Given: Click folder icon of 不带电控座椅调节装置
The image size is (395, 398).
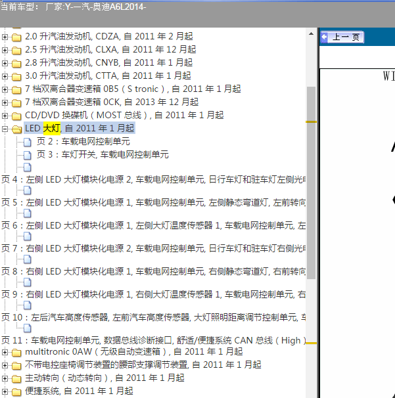Looking at the screenshot, I should point(16,366).
